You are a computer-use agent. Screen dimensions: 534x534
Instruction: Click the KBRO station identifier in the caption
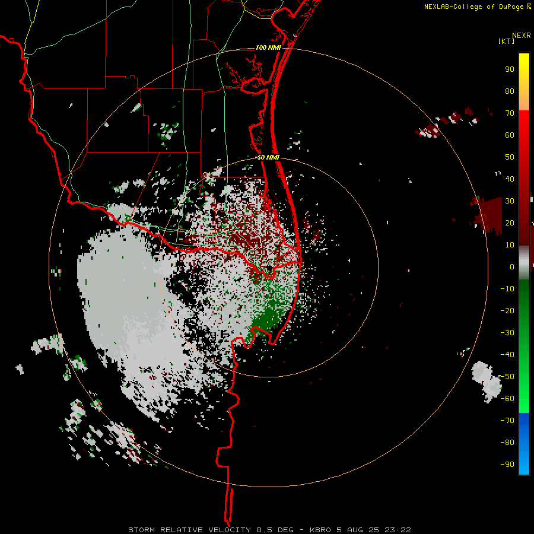[320, 530]
